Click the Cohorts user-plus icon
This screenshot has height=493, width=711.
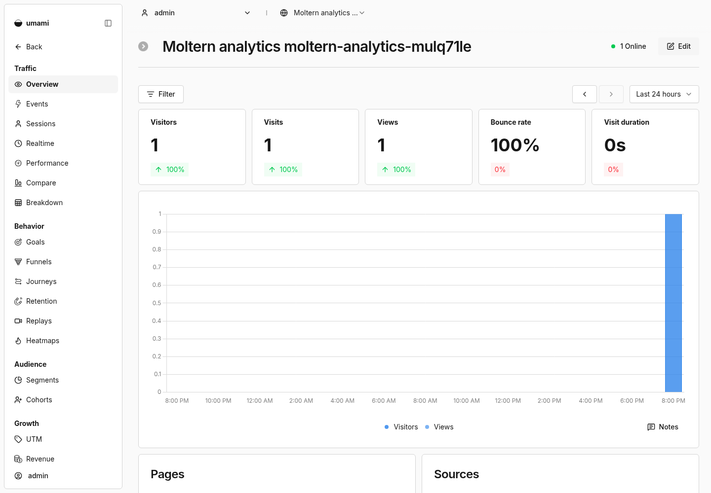18,400
